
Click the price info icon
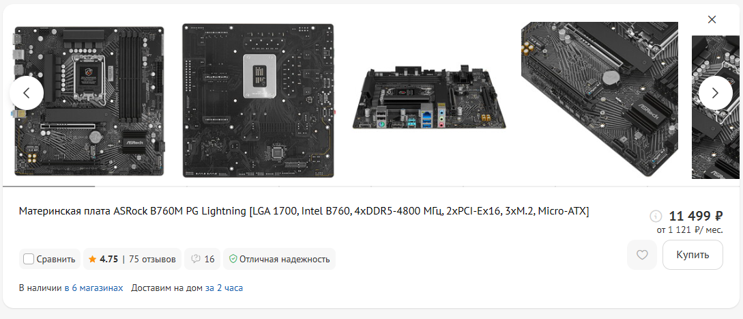(656, 216)
